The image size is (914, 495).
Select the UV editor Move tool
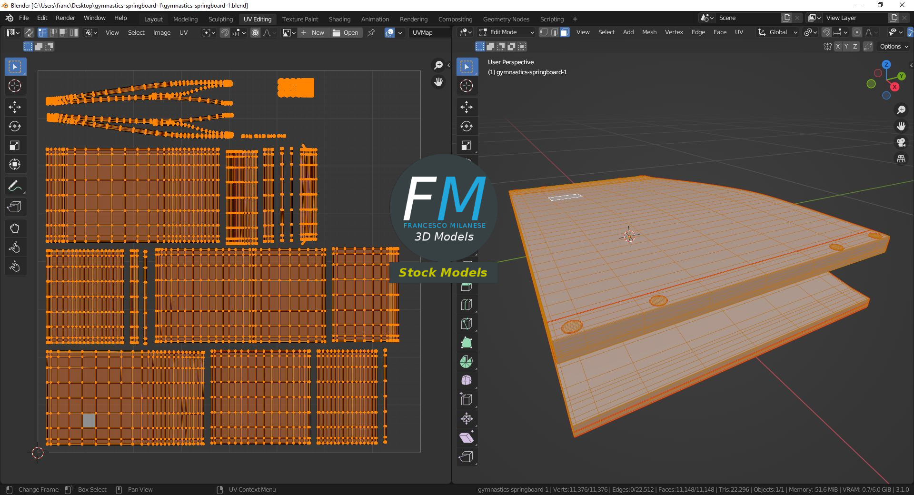(x=15, y=107)
